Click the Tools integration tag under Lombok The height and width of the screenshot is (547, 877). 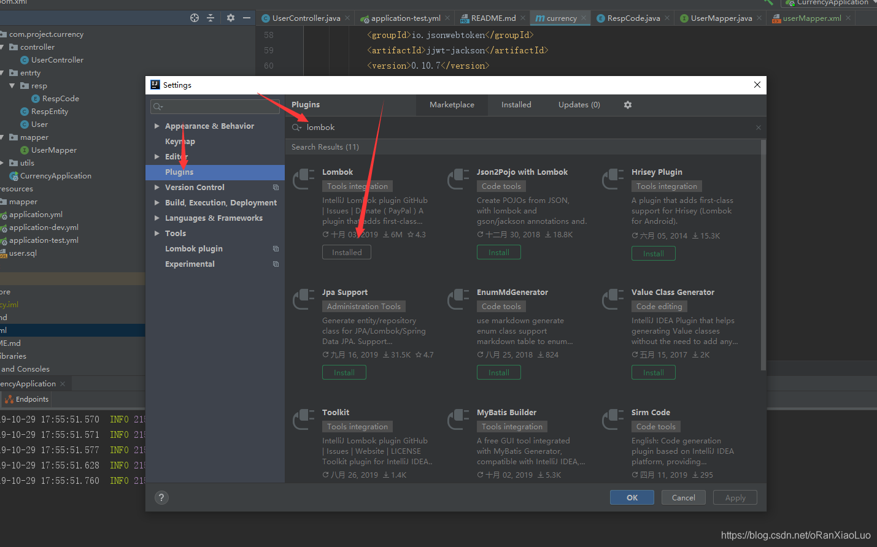pos(357,186)
